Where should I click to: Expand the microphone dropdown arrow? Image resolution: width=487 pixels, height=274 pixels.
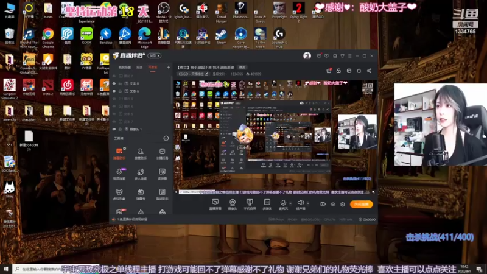[290, 203]
